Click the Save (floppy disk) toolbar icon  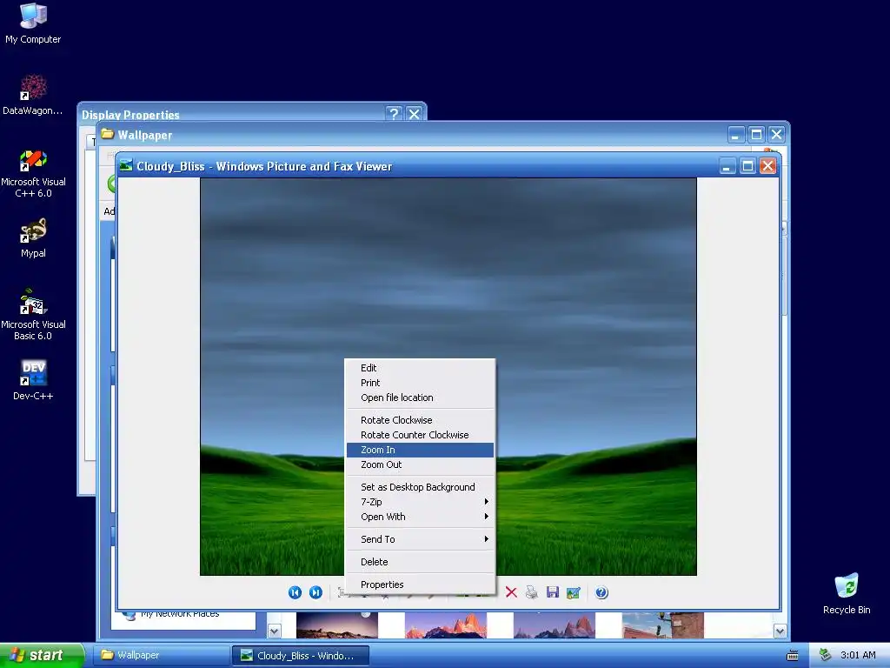click(552, 592)
